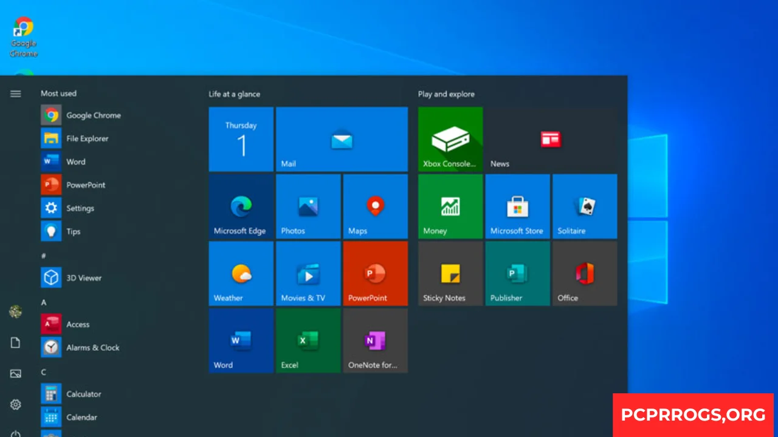
Task: Jump using the # letter header
Action: [x=43, y=256]
